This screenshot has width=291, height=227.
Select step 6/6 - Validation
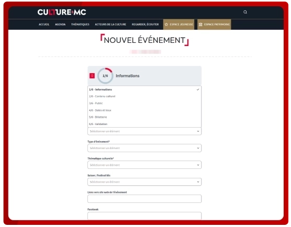tap(144, 124)
